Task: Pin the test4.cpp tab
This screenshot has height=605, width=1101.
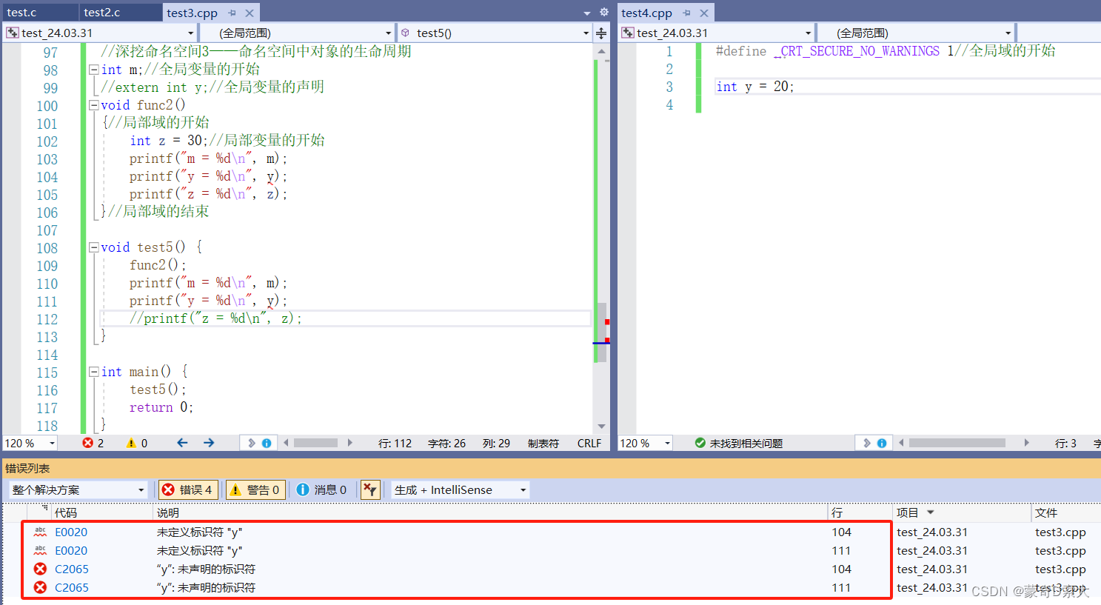Action: tap(686, 13)
